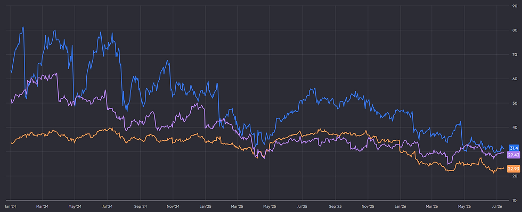Select the Jul '26 date label
This screenshot has height=212, width=522.
(496, 206)
